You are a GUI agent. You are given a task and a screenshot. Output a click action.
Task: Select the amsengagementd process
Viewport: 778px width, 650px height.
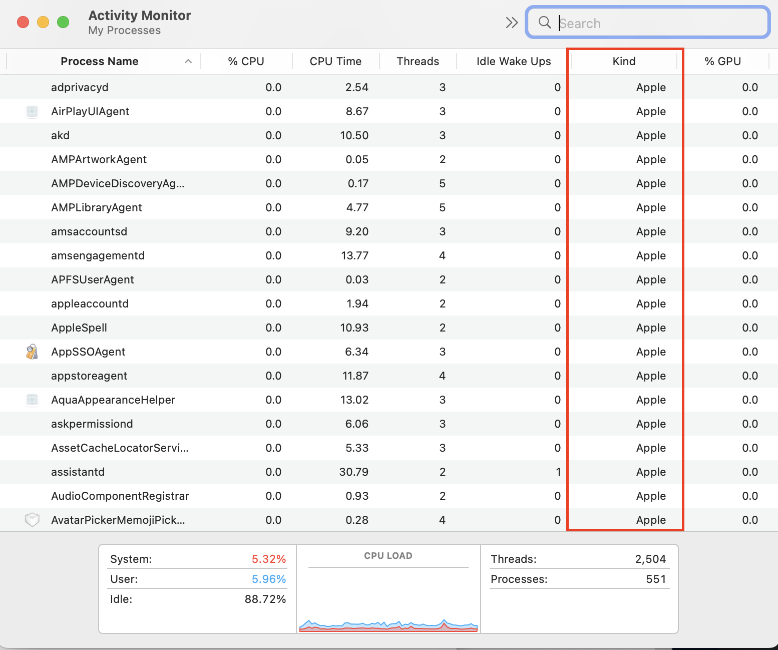(98, 255)
